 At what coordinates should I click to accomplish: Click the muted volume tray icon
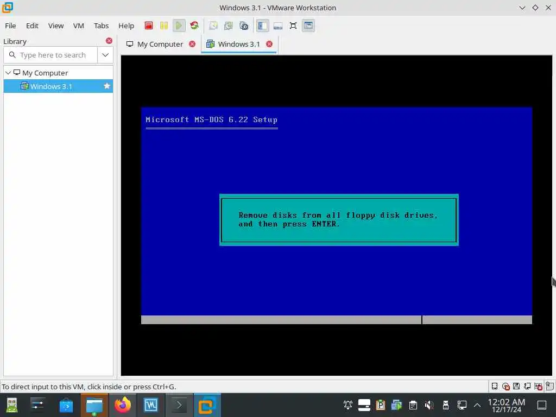click(x=429, y=405)
